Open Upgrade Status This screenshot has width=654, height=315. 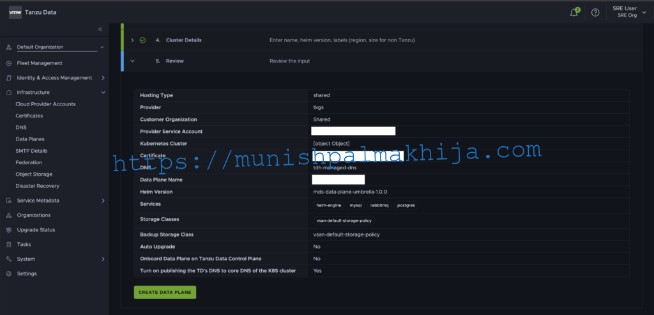coord(36,230)
